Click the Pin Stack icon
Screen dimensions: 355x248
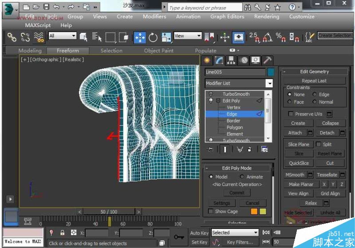pyautogui.click(x=210, y=150)
